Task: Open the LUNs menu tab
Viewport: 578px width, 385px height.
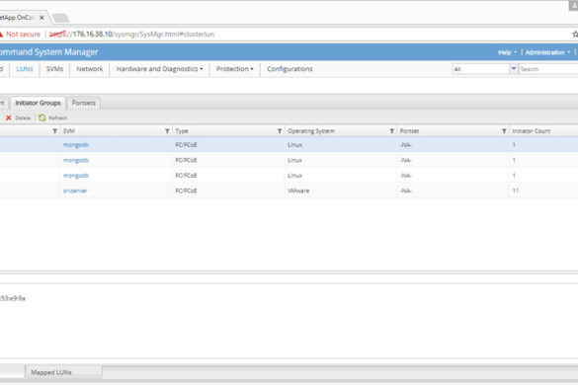Action: tap(25, 69)
